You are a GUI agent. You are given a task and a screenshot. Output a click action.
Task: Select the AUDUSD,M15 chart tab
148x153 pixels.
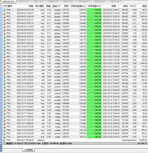click(x=84, y=1)
